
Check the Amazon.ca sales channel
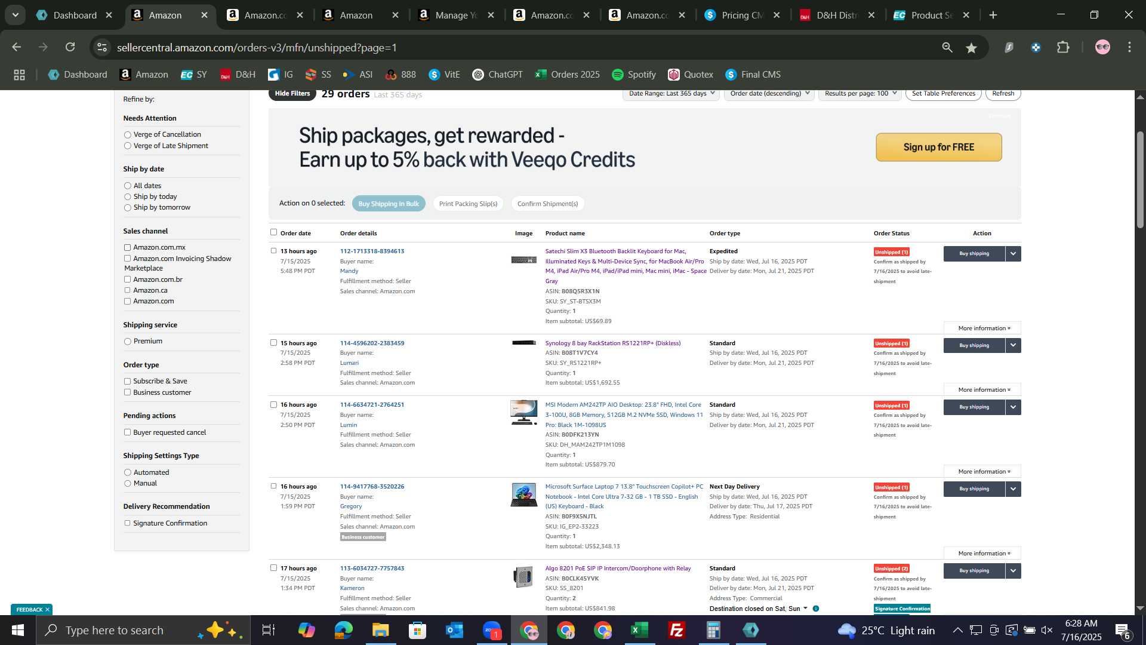pyautogui.click(x=127, y=290)
